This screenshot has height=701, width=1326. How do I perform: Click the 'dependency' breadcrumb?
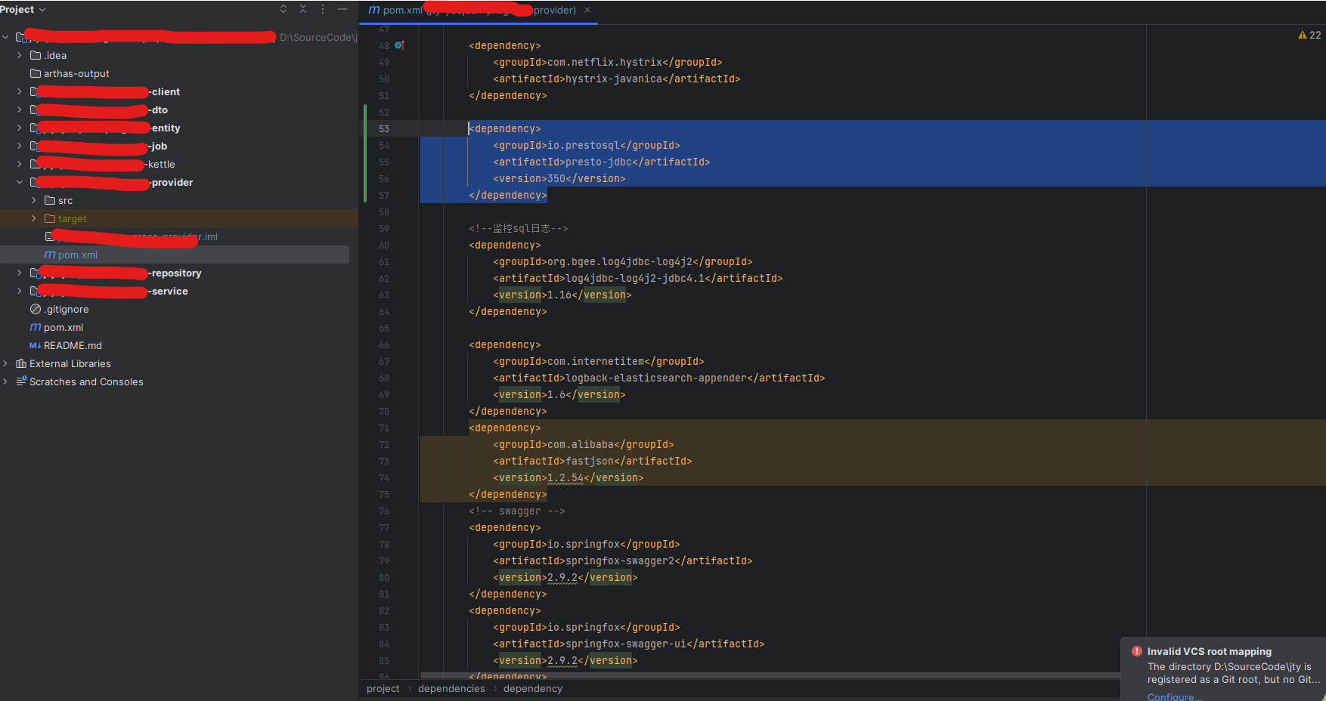533,688
